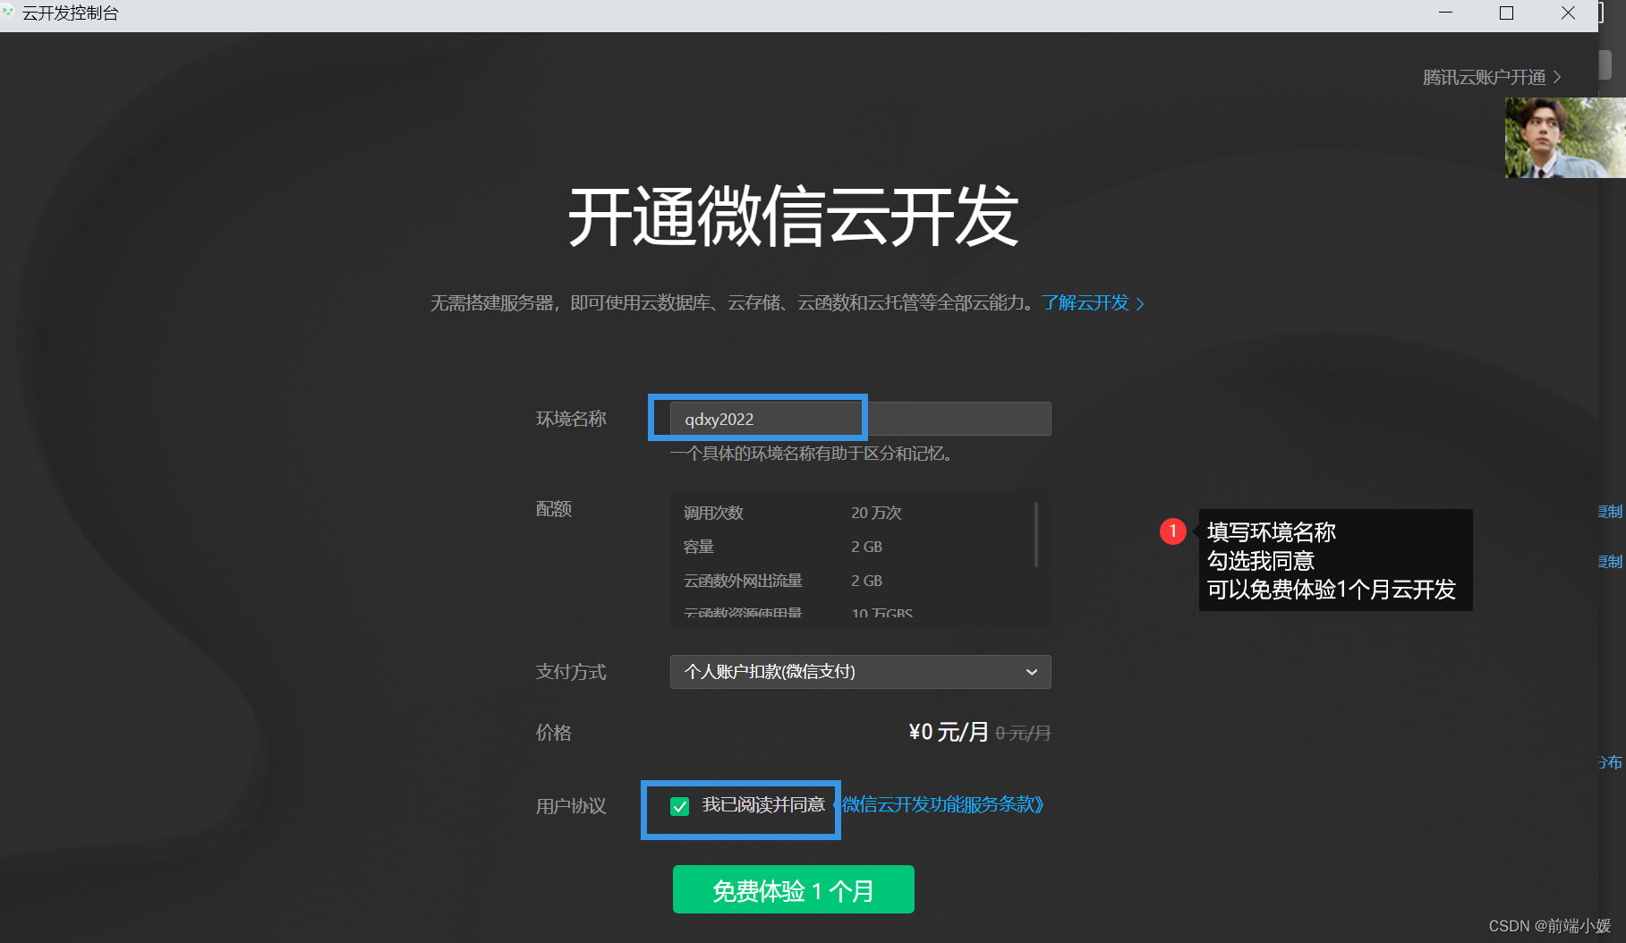1626x943 pixels.
Task: Click the ¥0 元/月 price value
Action: tap(949, 732)
